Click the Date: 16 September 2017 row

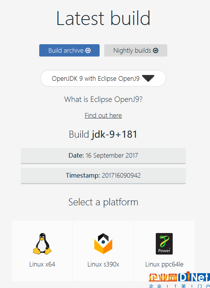pyautogui.click(x=103, y=156)
